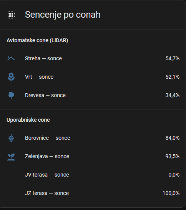Screen dimensions: 186x210
Task: Click the flower icon for Vrt
Action: coord(11,77)
